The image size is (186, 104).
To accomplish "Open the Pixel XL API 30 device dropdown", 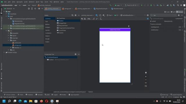I will pos(132,5).
